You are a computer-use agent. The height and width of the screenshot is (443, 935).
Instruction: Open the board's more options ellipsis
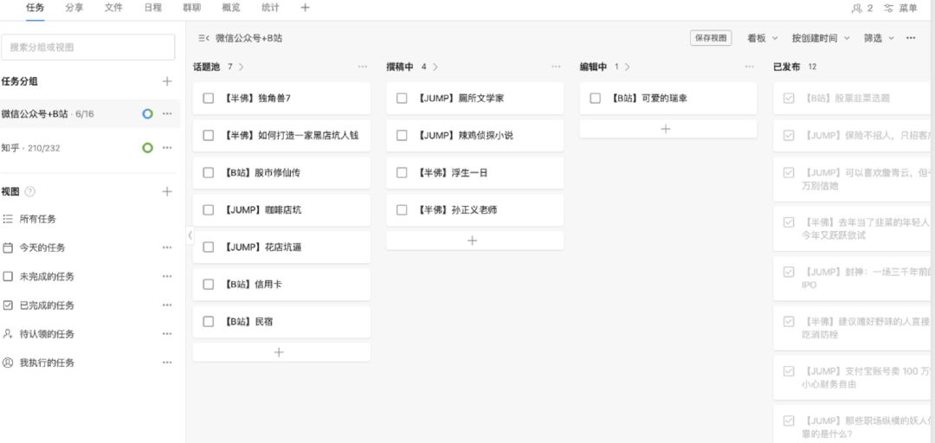click(x=911, y=38)
